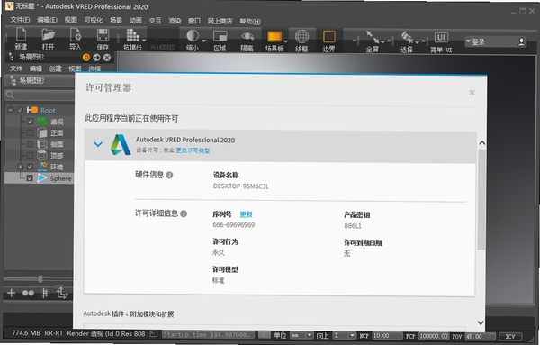Collapse the Autodesk VRED Professional 2020 license chevron
Screen dimensions: 540x345
click(x=98, y=144)
